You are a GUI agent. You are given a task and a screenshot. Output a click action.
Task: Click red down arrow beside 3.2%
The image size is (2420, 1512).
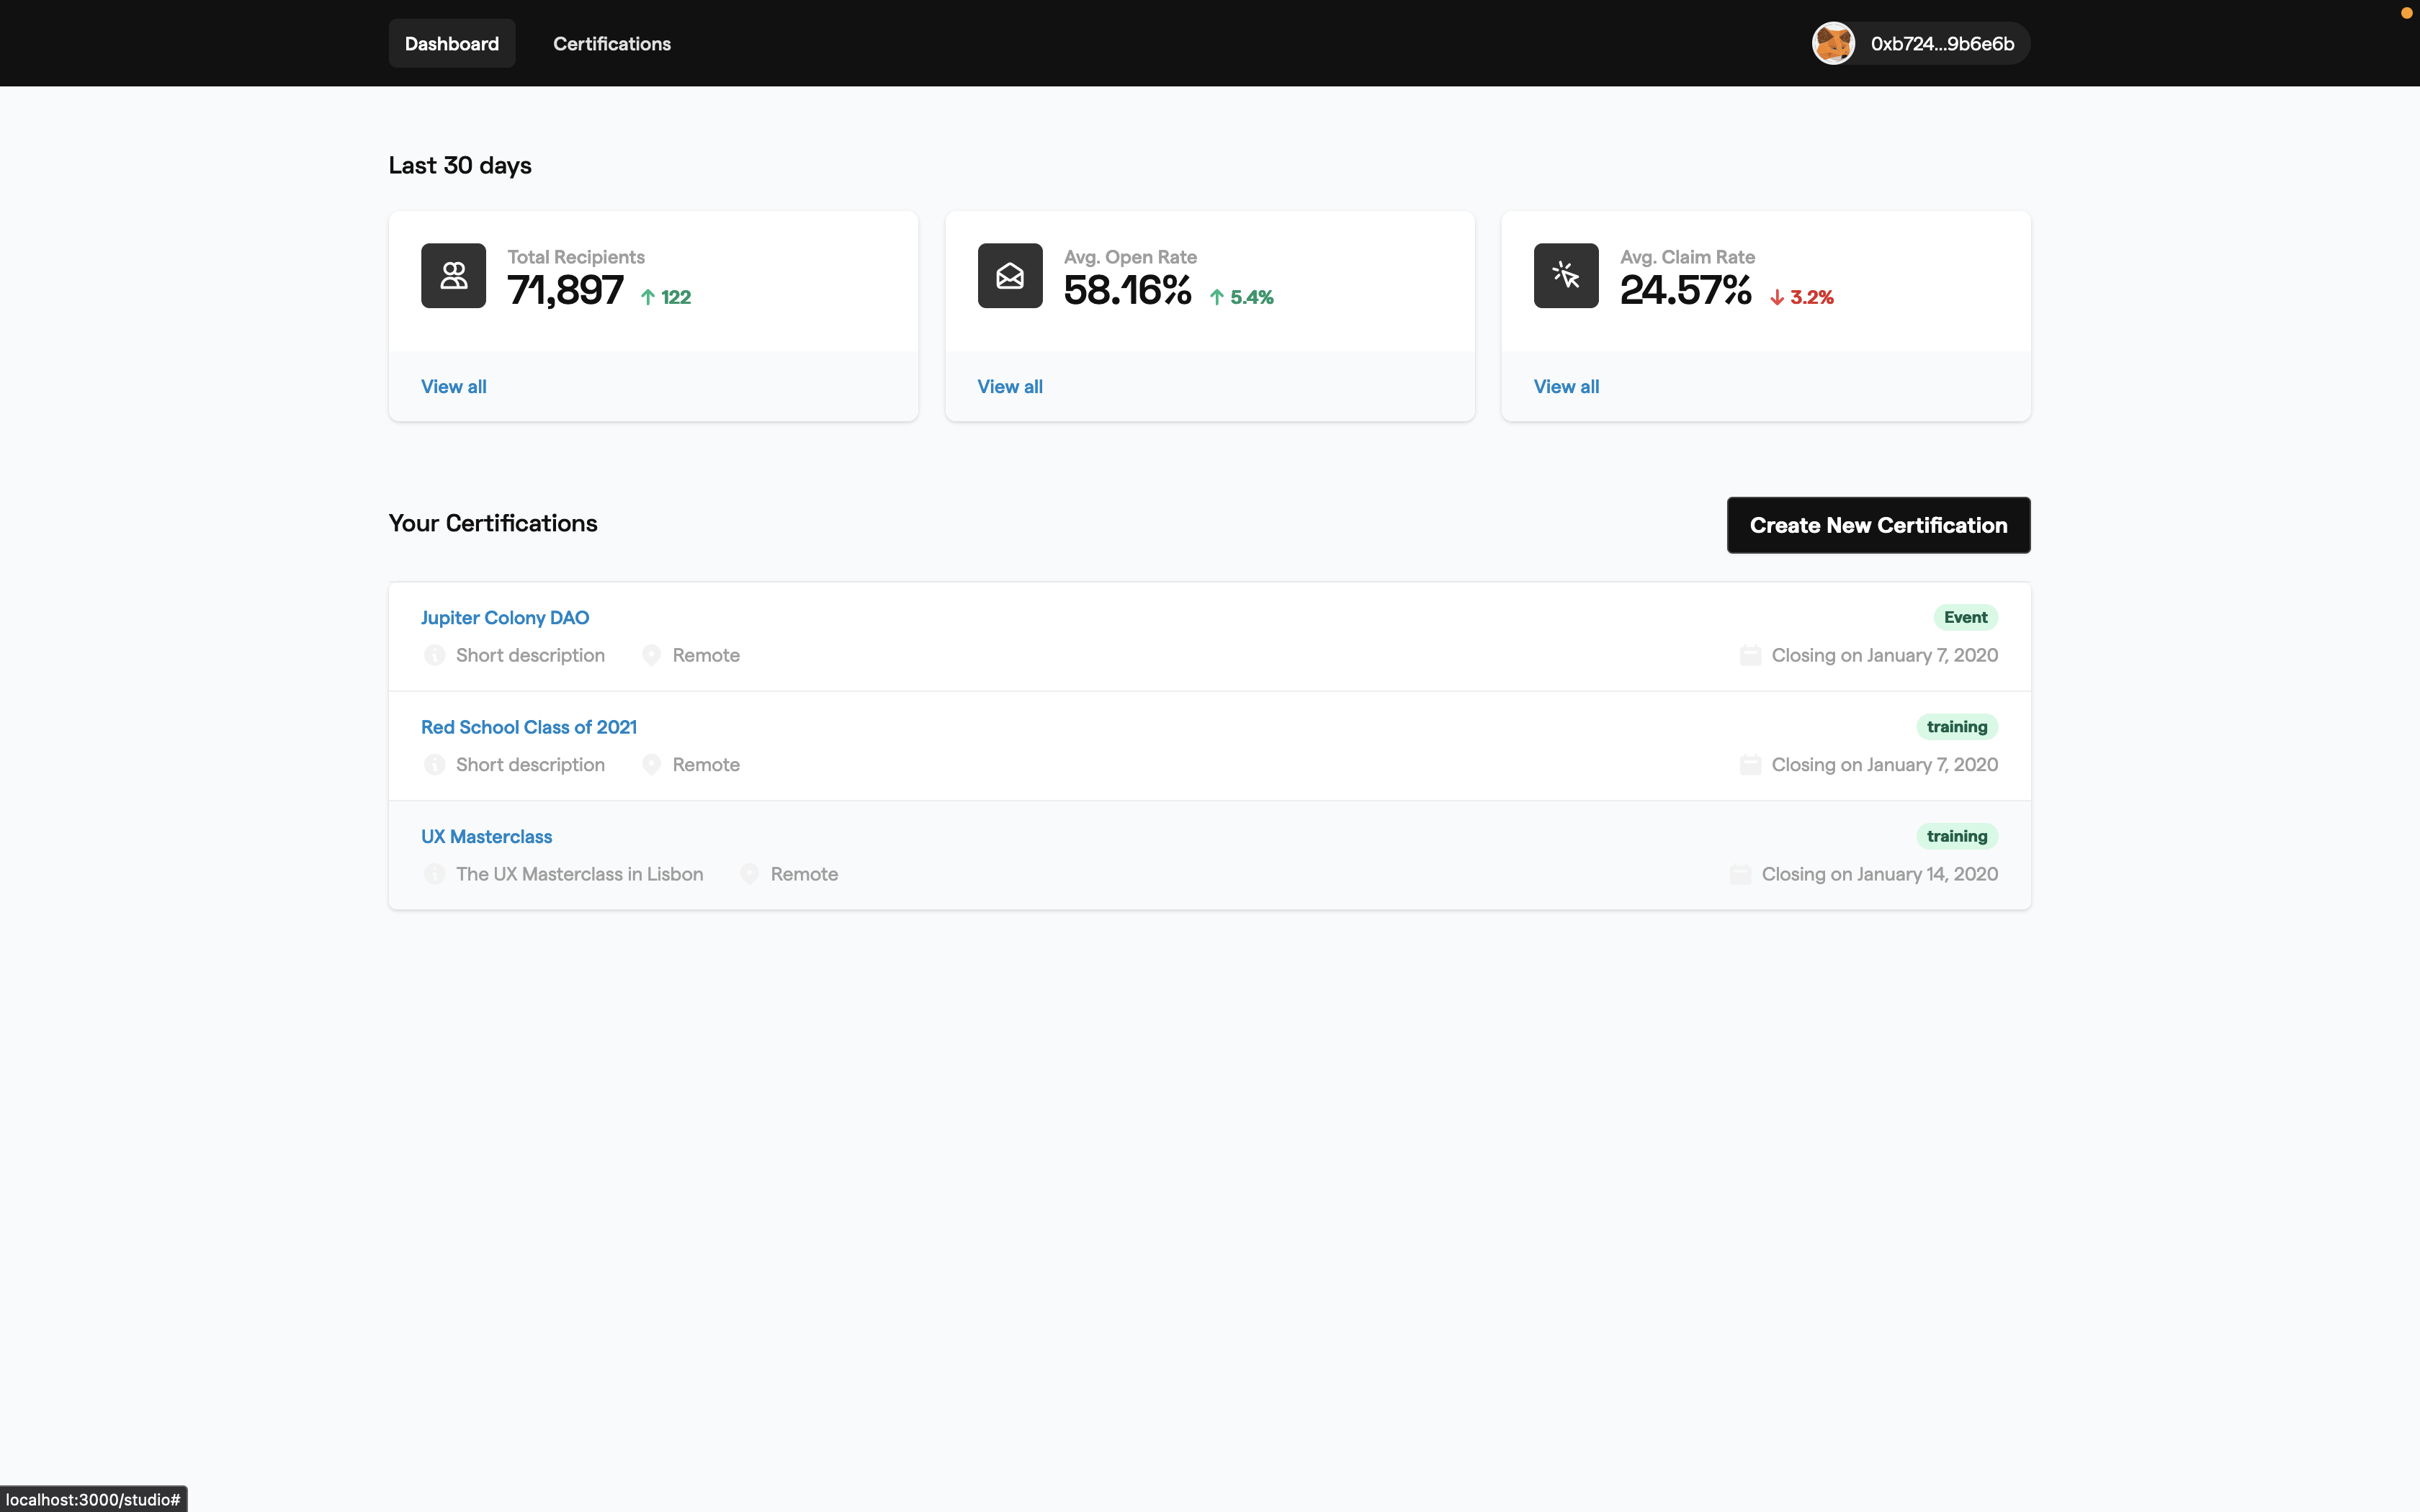coord(1777,297)
